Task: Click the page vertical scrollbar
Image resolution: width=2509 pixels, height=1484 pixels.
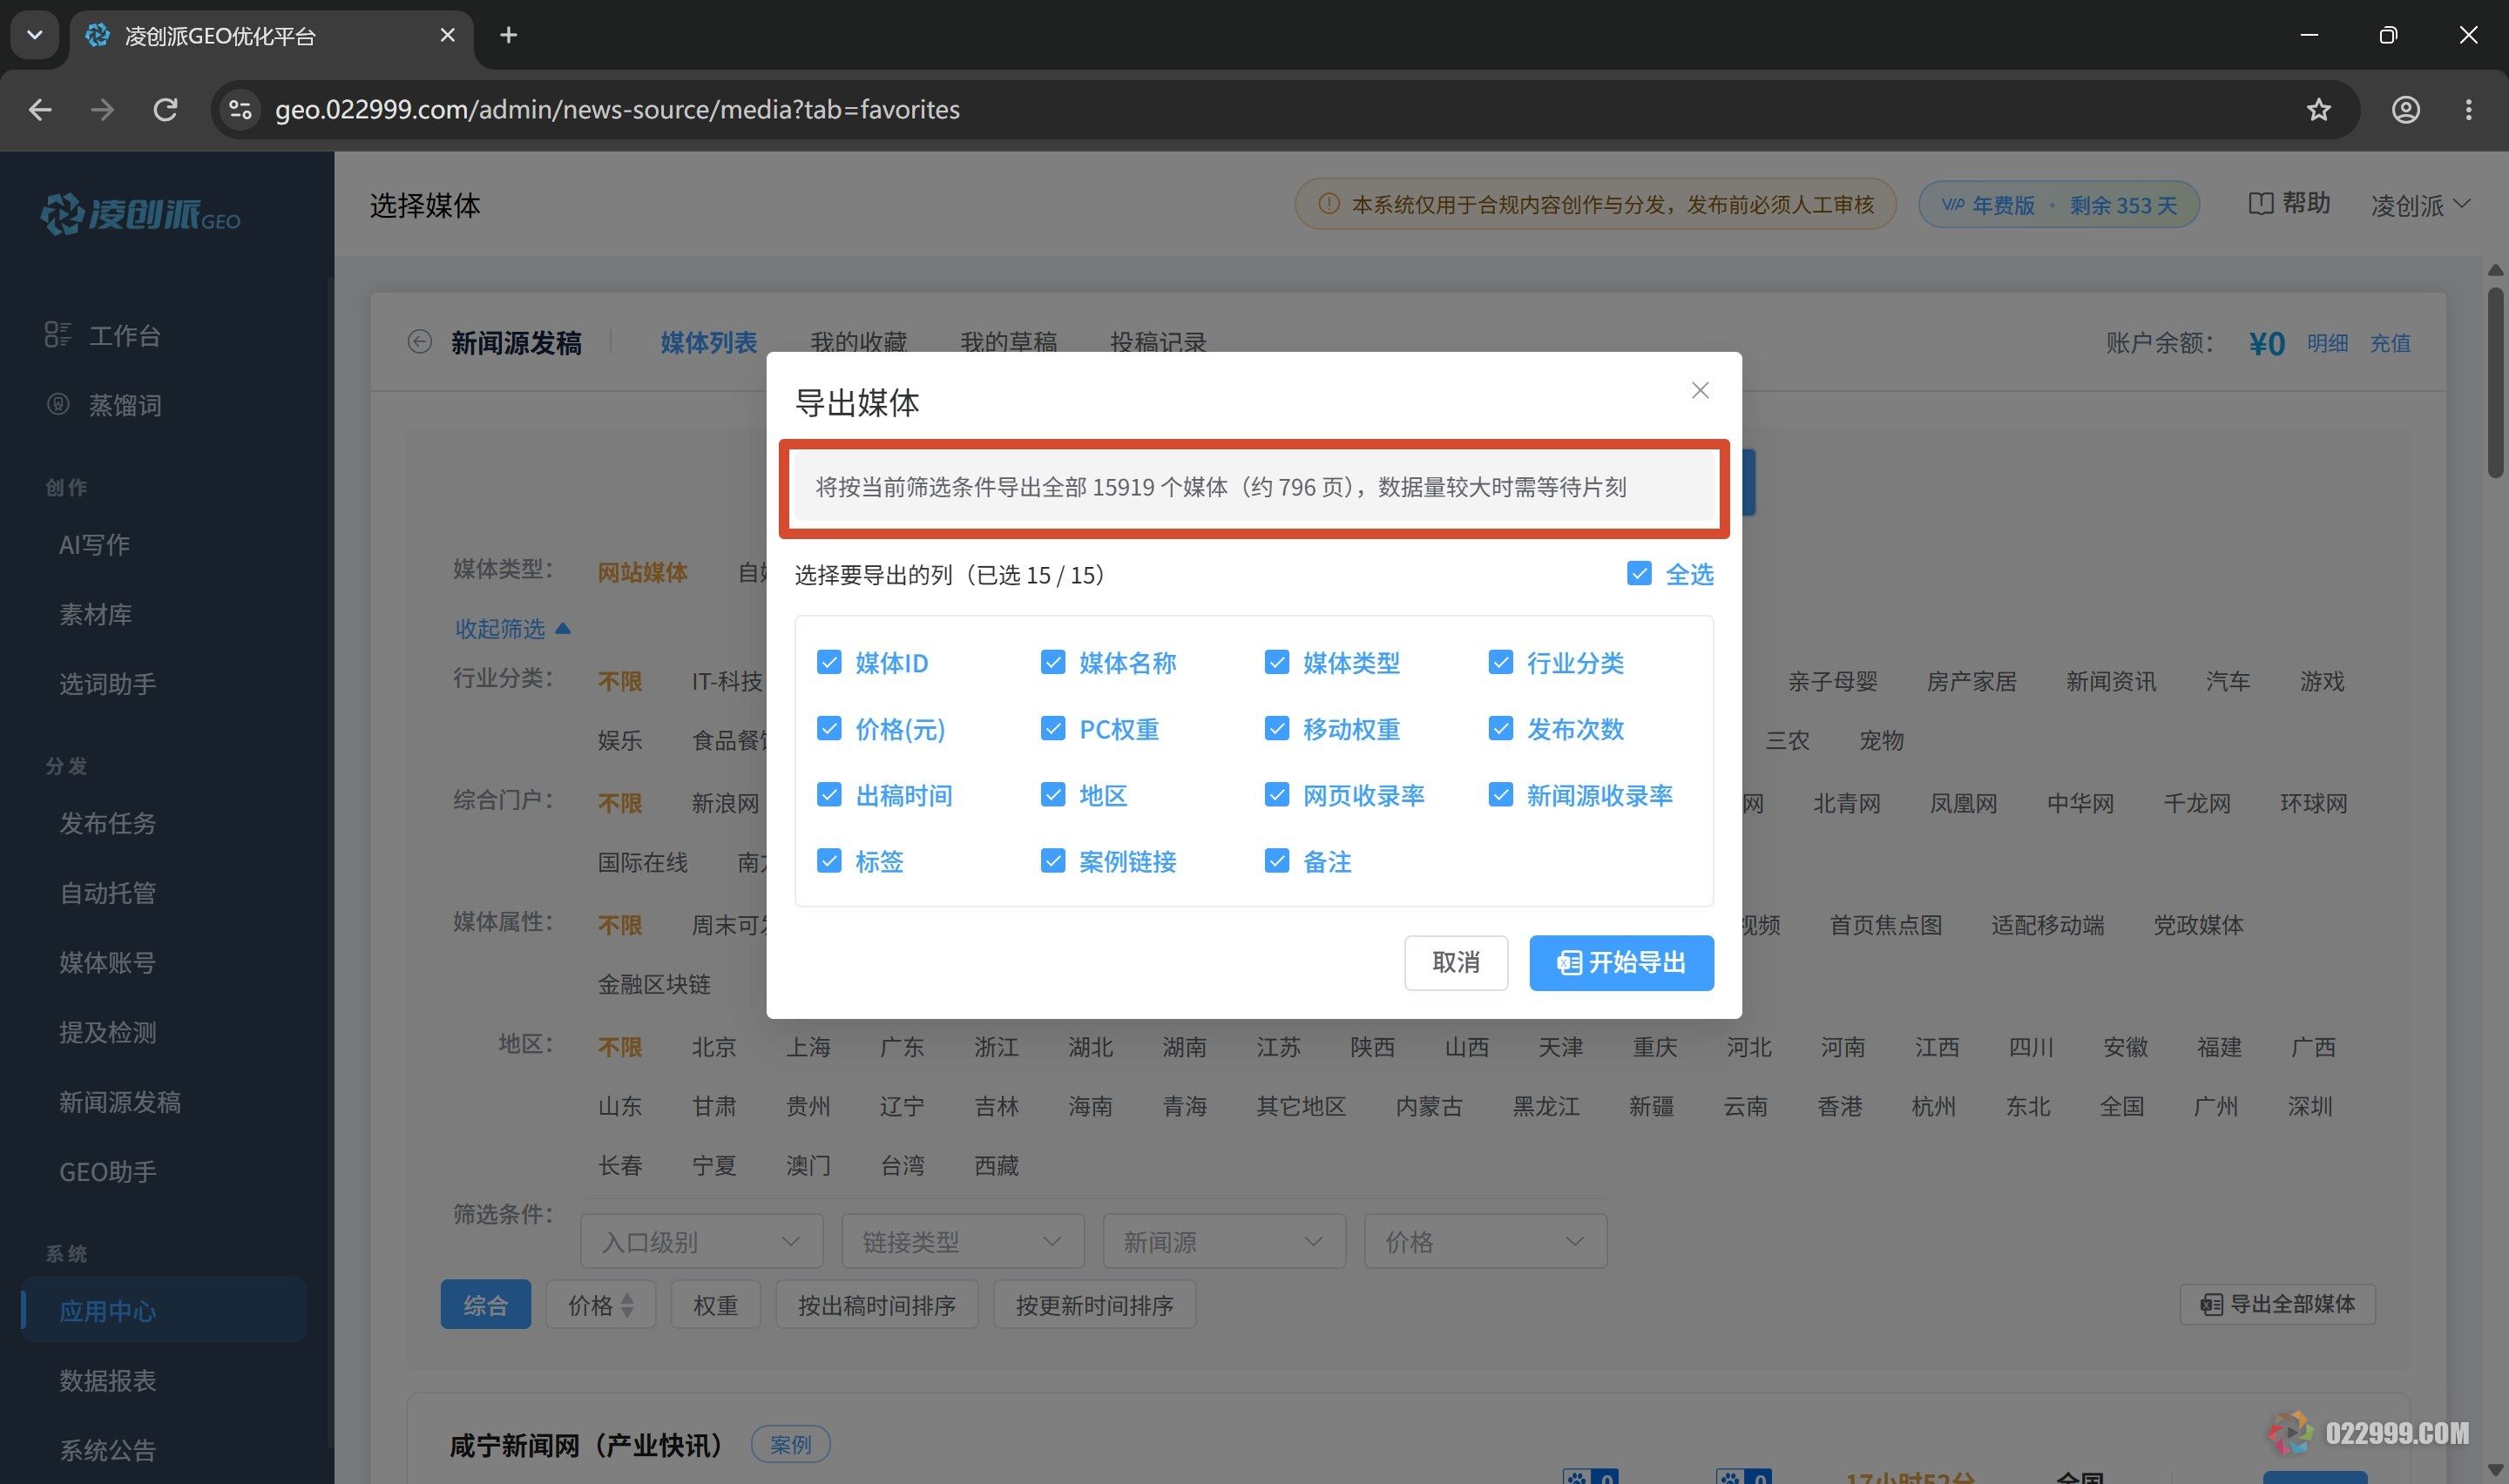Action: [x=2495, y=382]
